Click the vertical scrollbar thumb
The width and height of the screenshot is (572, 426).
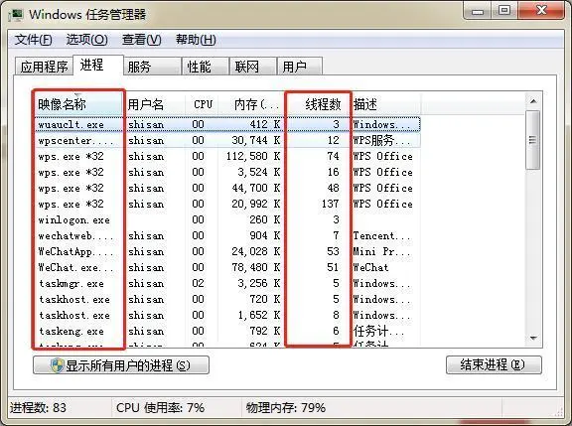pyautogui.click(x=533, y=140)
